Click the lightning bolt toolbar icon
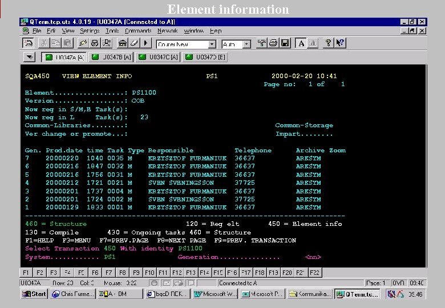Image resolution: width=445 pixels, height=308 pixels. (83, 43)
